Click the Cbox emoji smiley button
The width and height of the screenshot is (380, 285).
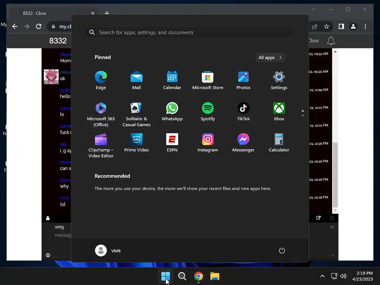(x=48, y=255)
